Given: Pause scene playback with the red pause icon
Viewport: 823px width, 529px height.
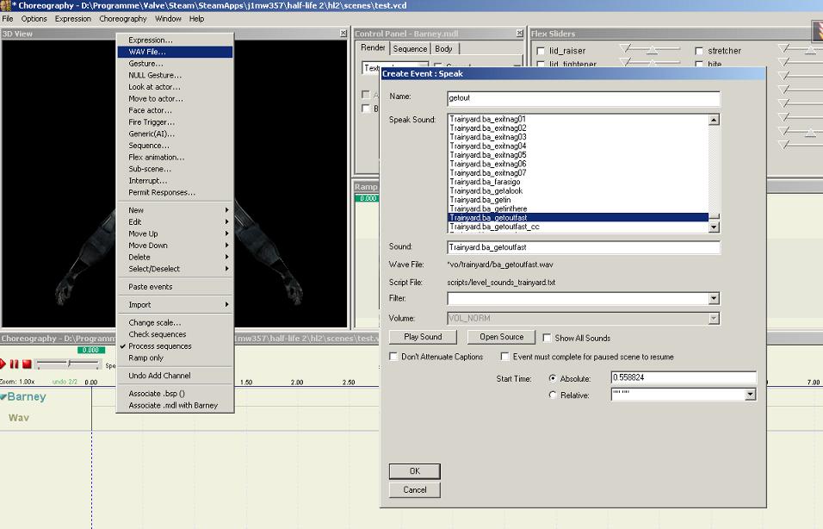Looking at the screenshot, I should (14, 364).
